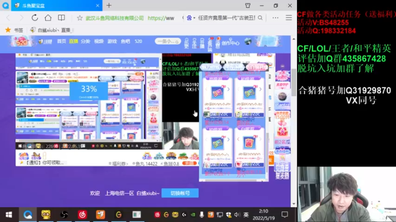
Task: Star this page as a favorite
Action: point(80,18)
